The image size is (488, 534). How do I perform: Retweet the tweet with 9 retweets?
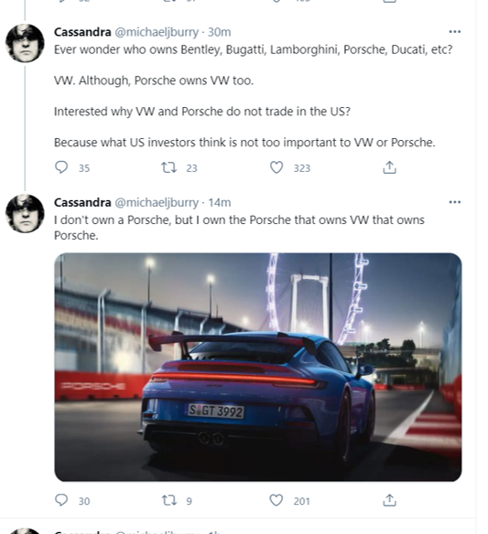168,500
